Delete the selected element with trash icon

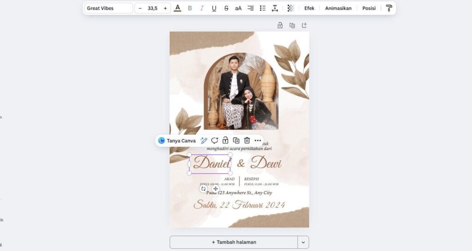click(x=247, y=140)
